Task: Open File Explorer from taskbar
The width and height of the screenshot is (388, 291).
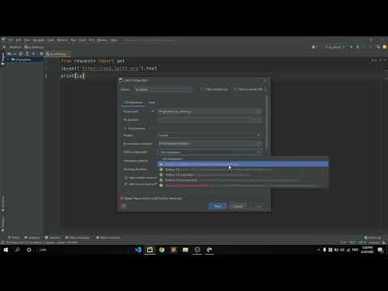Action: 185,250
